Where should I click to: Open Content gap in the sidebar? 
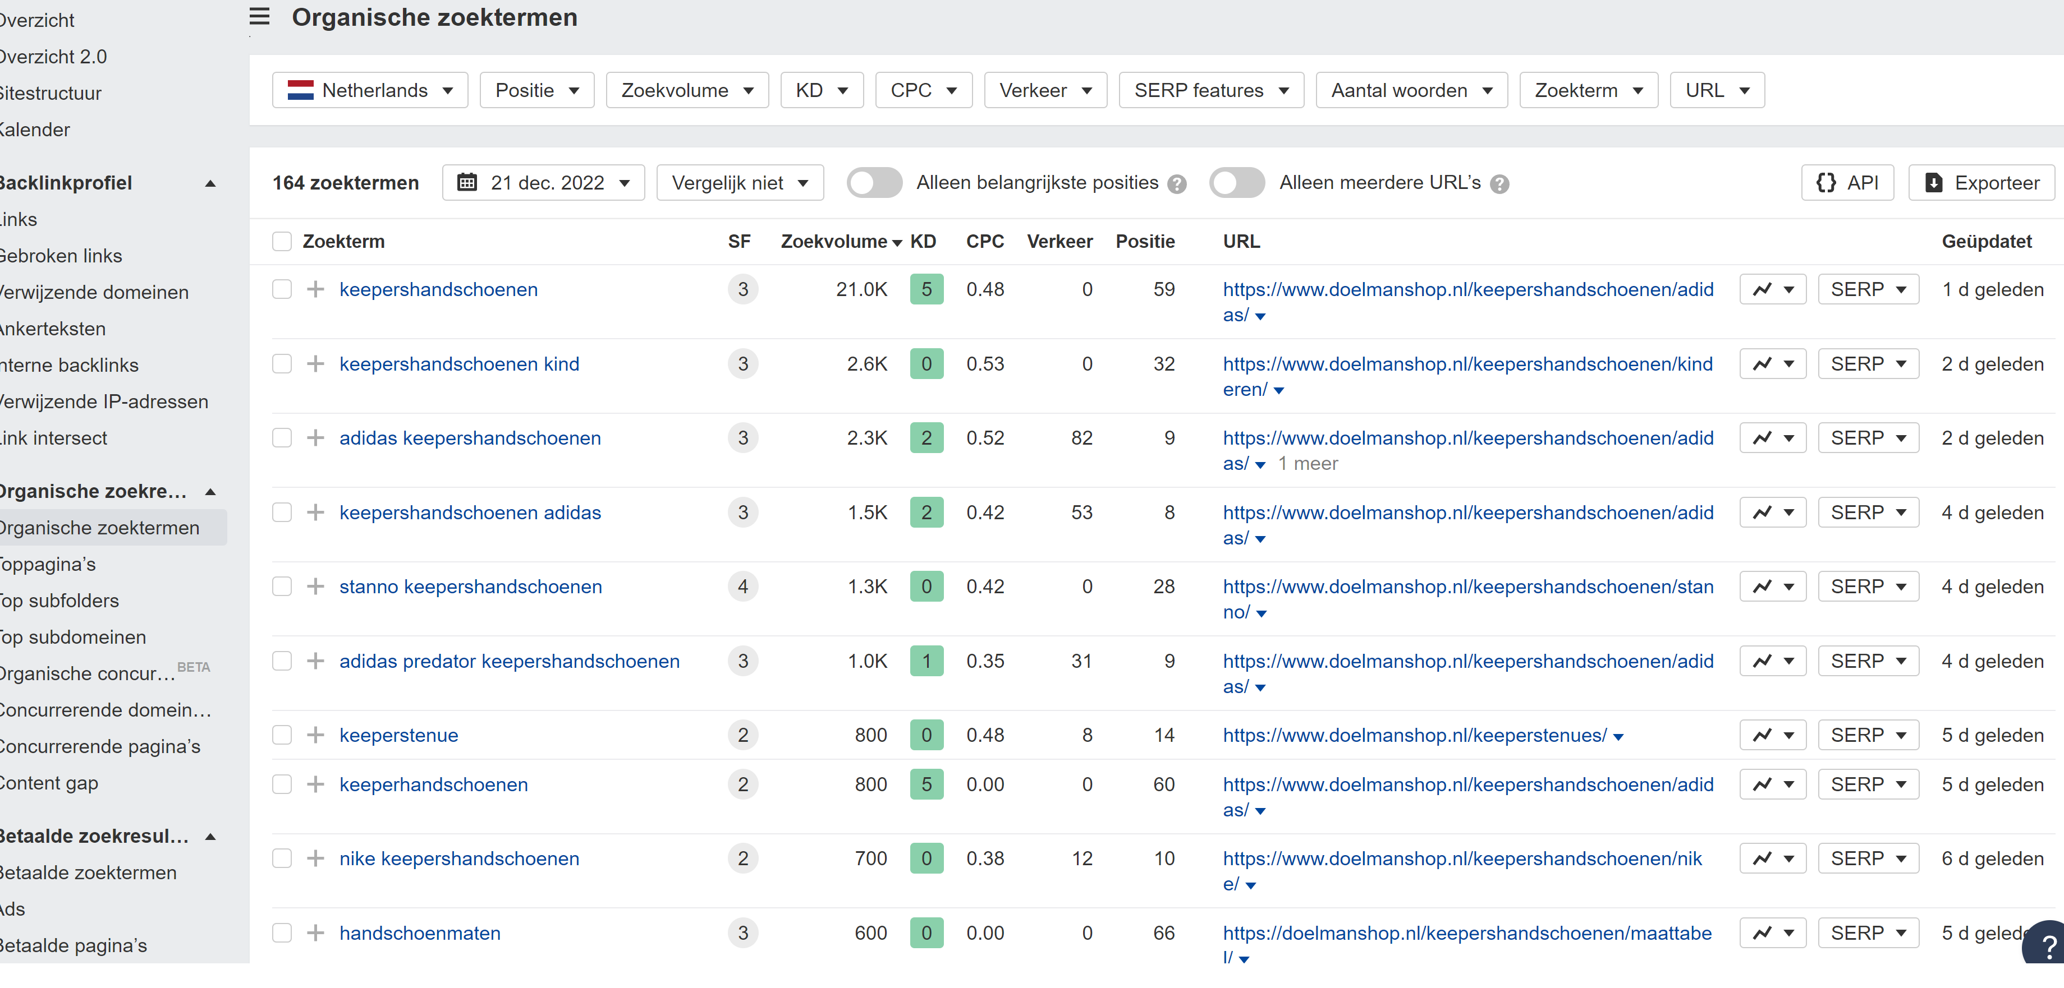[x=49, y=783]
